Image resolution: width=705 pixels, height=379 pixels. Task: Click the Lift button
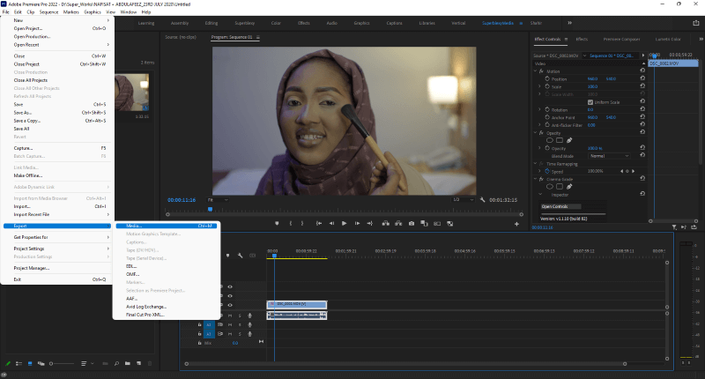(x=386, y=224)
